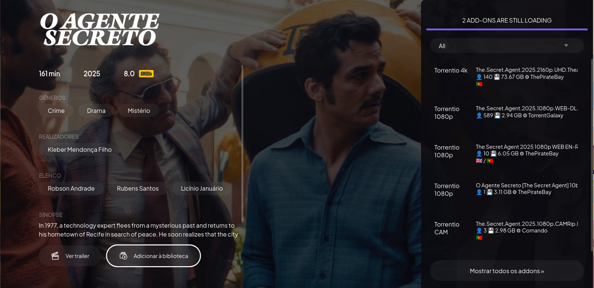Select the Torrentio 4k UHD stream

pyautogui.click(x=506, y=77)
